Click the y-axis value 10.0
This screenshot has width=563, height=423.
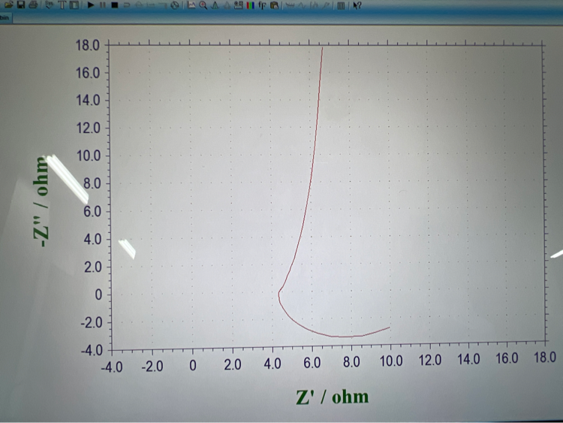89,156
